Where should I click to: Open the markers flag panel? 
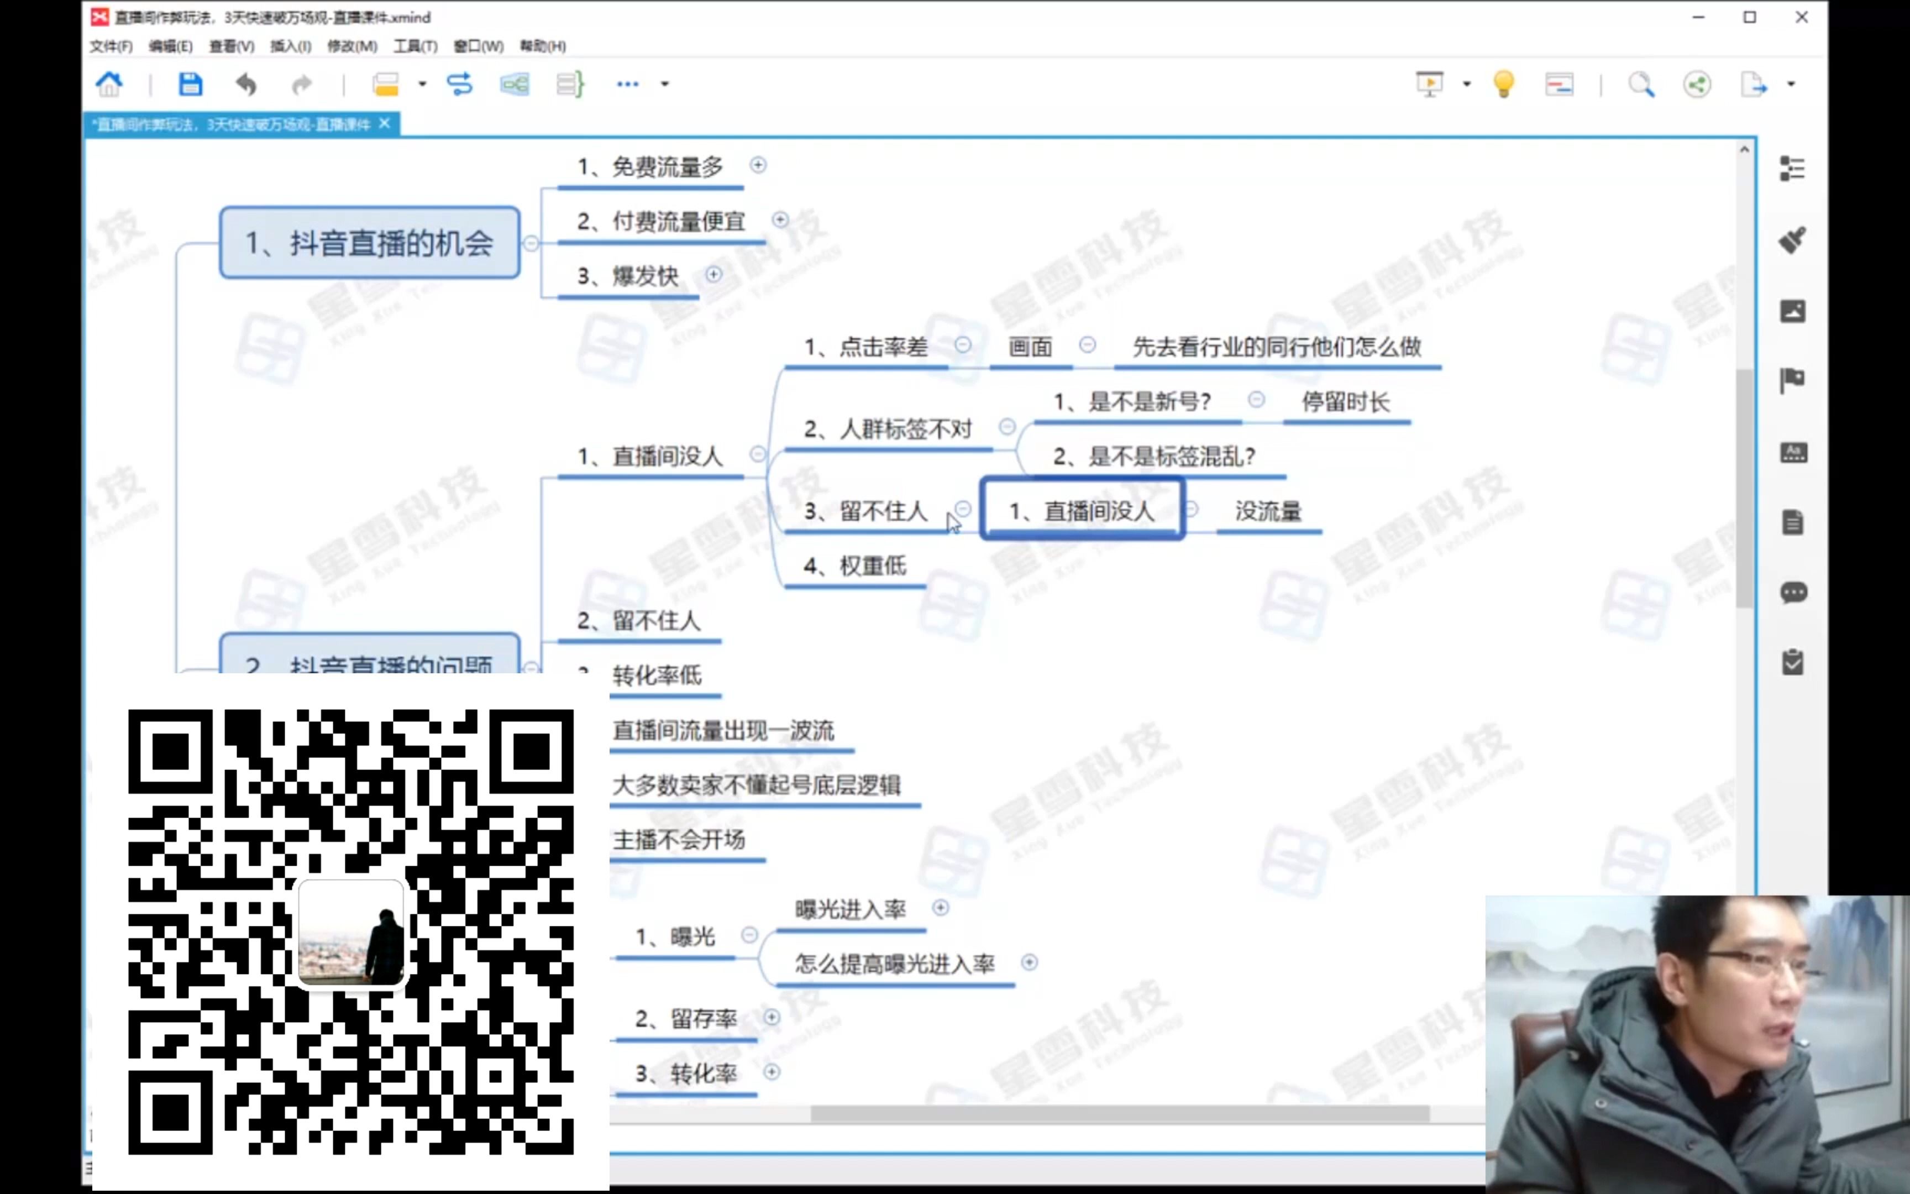coord(1792,381)
